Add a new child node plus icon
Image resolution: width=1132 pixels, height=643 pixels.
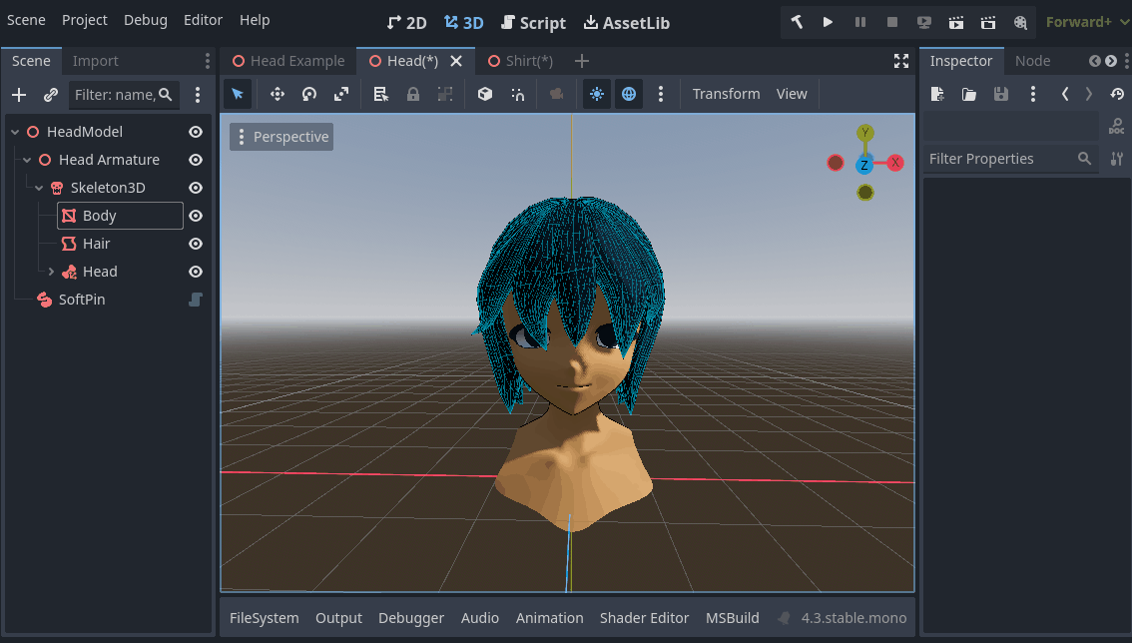click(x=19, y=95)
